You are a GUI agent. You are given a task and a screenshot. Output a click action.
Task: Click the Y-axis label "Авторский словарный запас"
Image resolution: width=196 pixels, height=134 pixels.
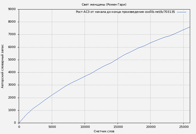coord(3,66)
